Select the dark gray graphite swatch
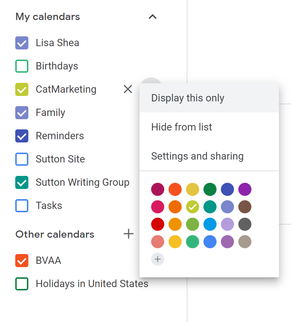291x322 pixels. [245, 224]
